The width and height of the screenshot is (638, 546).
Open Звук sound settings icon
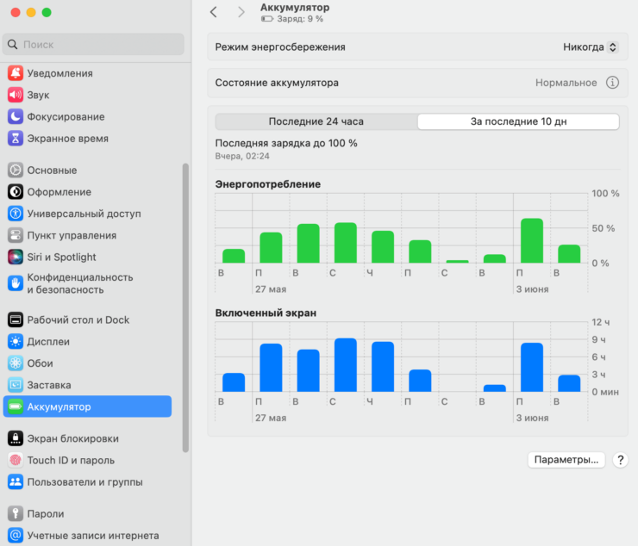[16, 95]
